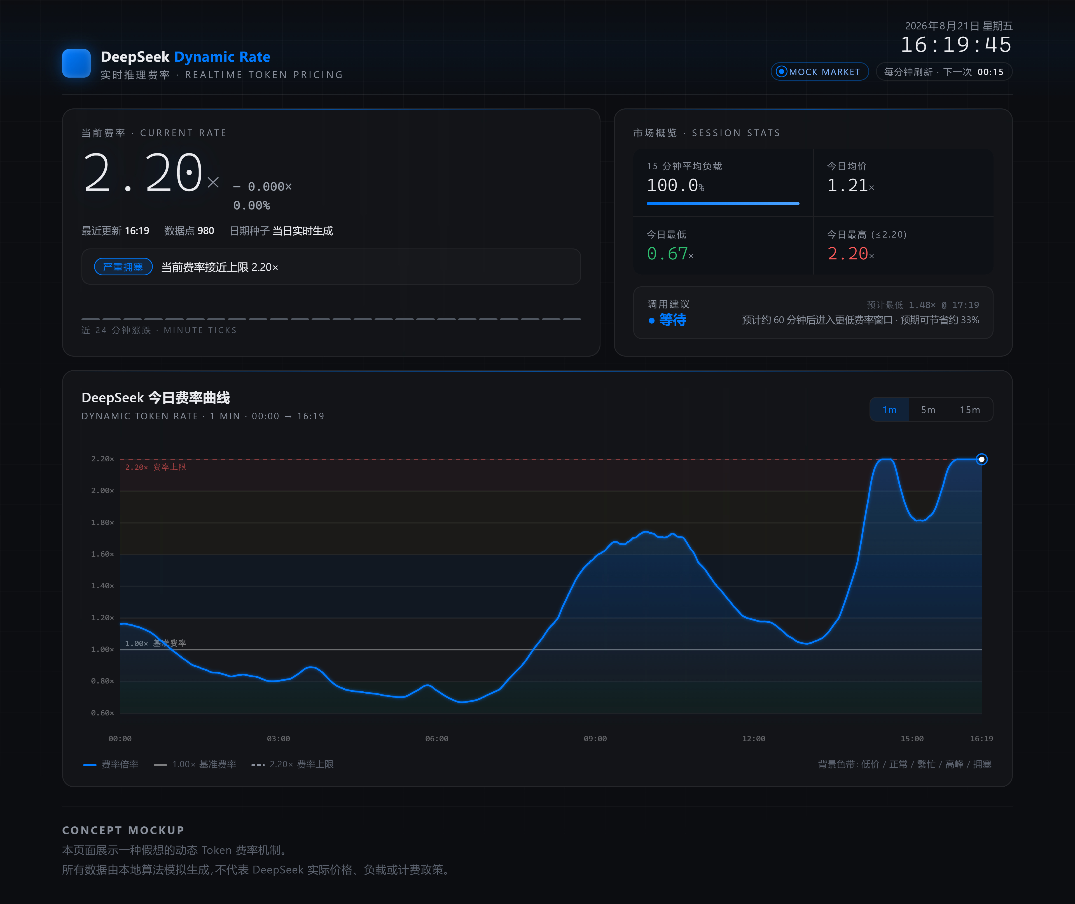The image size is (1075, 904).
Task: Switch the chart to the 15m interval
Action: 970,410
